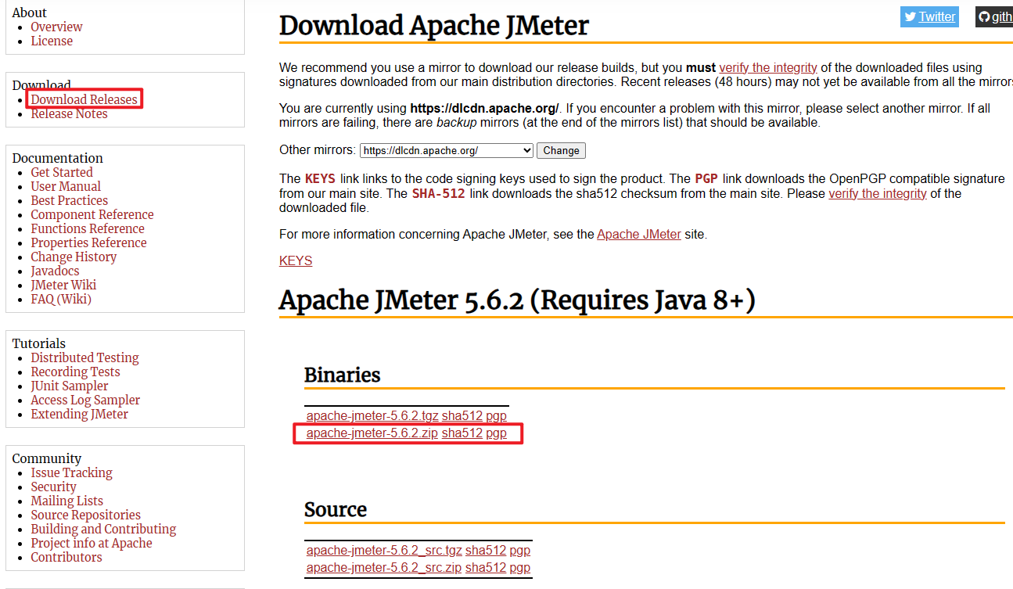Open Best Practices link
Viewport: 1013px width, 589px height.
click(x=70, y=200)
